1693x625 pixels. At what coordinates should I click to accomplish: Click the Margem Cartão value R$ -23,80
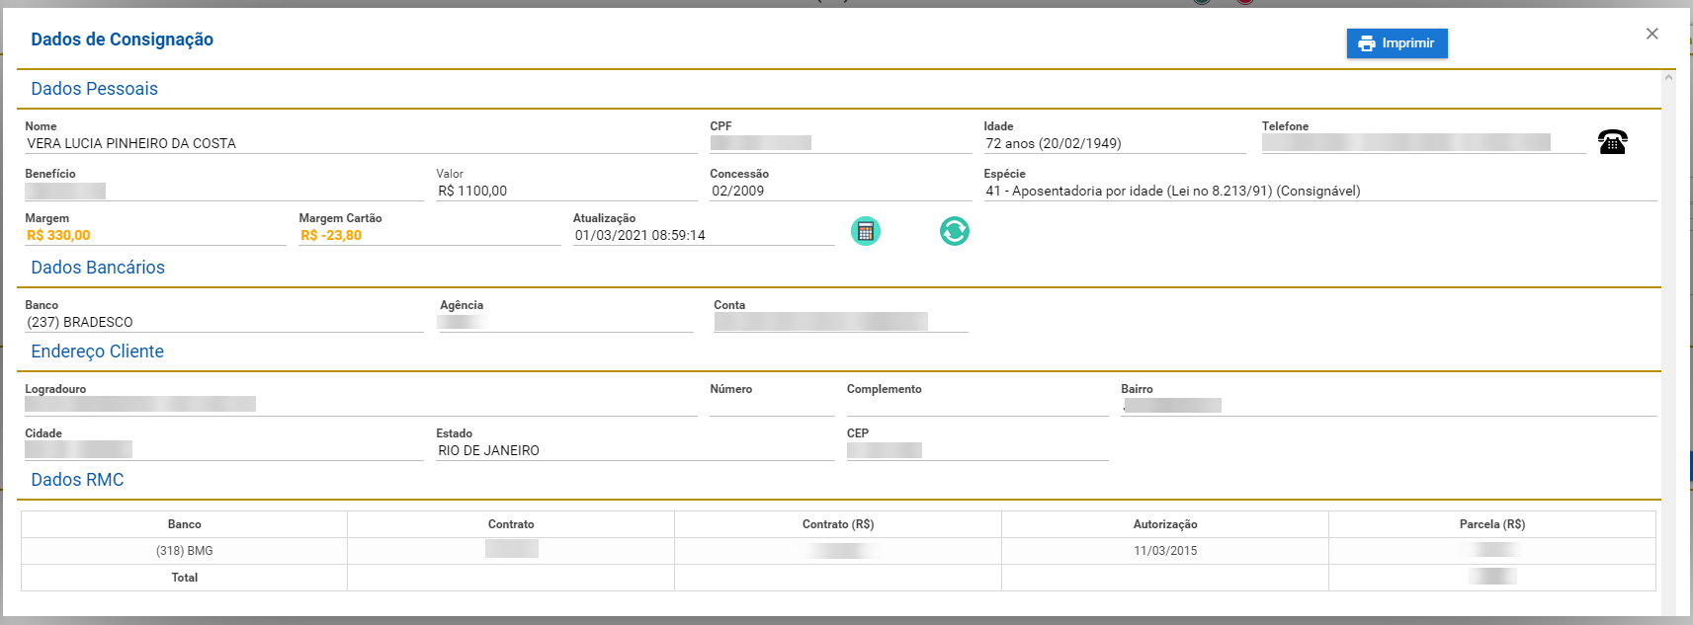[x=331, y=235]
